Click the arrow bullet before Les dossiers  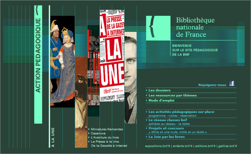click(x=146, y=90)
